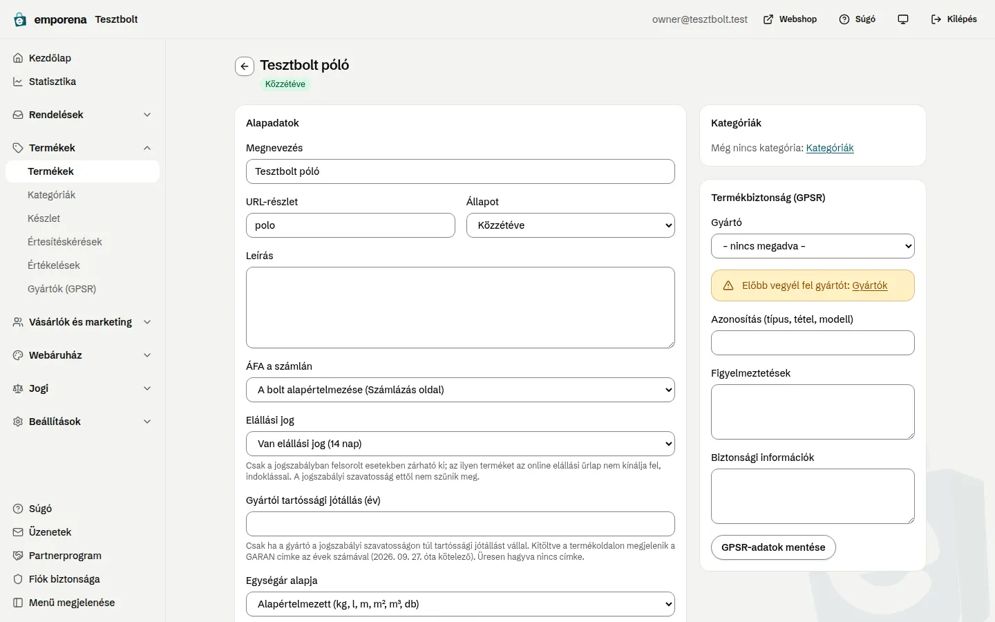Click the Webáruház palette icon
Image resolution: width=995 pixels, height=622 pixels.
pyautogui.click(x=18, y=355)
